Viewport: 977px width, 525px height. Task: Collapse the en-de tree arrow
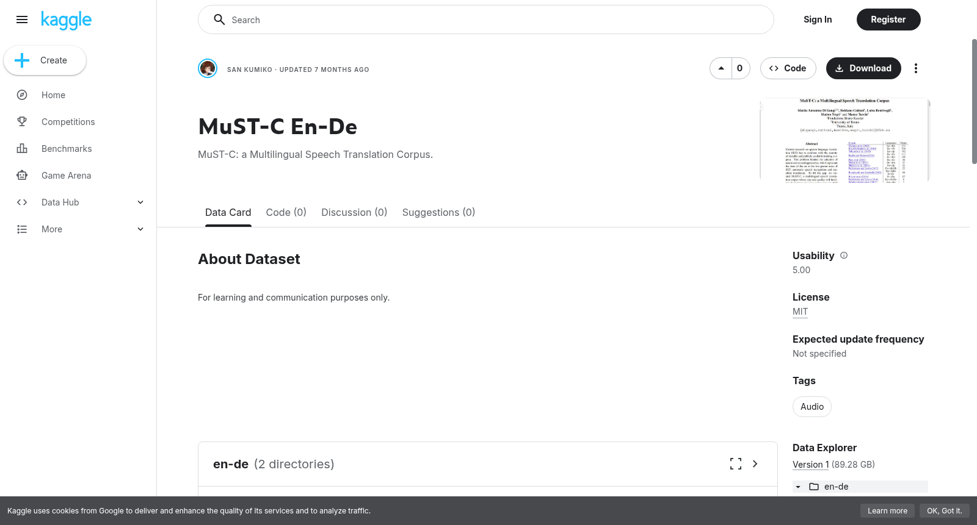[x=798, y=487]
